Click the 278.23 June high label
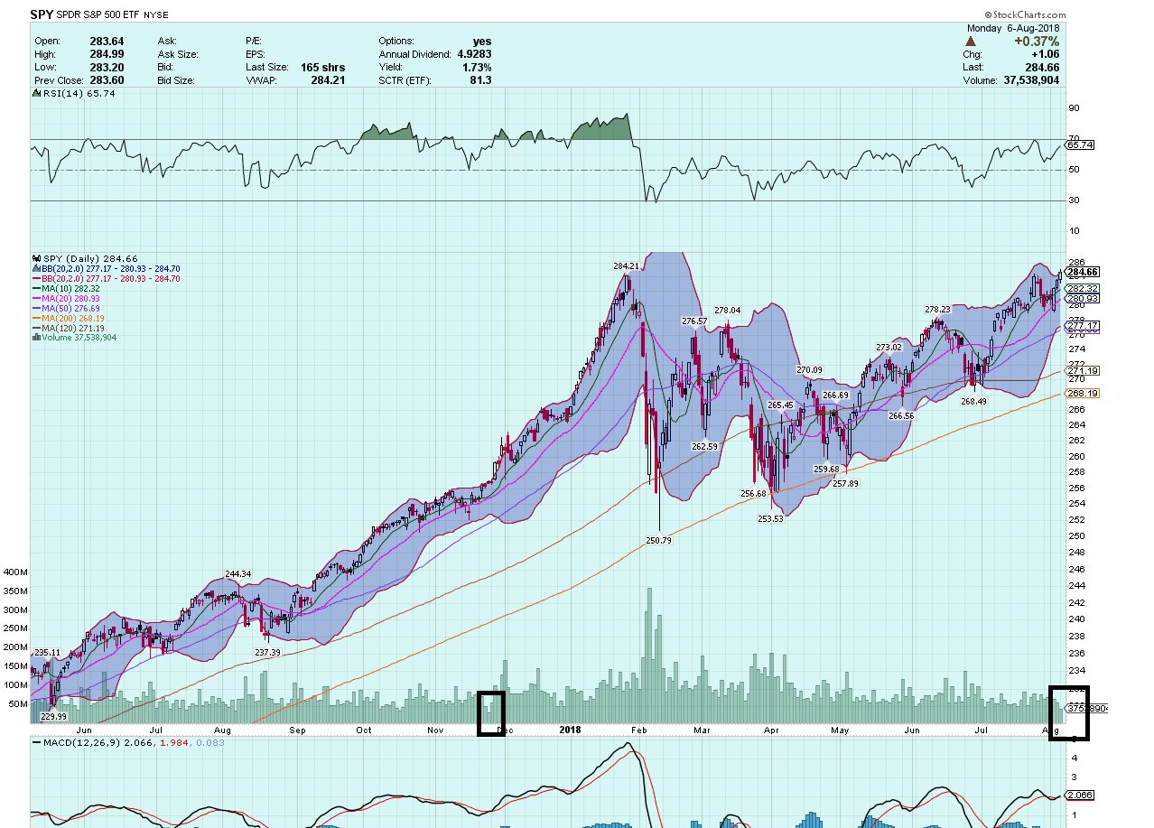The image size is (1154, 828). [x=938, y=309]
